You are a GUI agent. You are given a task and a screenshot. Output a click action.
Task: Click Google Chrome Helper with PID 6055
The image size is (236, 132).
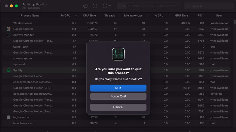coord(116,76)
